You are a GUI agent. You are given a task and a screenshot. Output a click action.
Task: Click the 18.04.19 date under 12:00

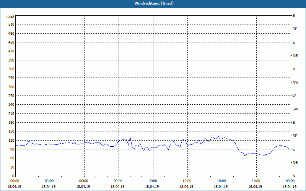152,187
